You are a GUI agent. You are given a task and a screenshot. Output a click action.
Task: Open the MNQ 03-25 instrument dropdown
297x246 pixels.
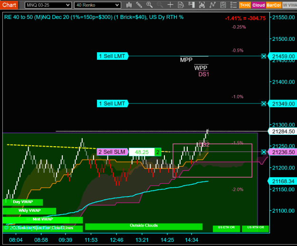pos(48,5)
